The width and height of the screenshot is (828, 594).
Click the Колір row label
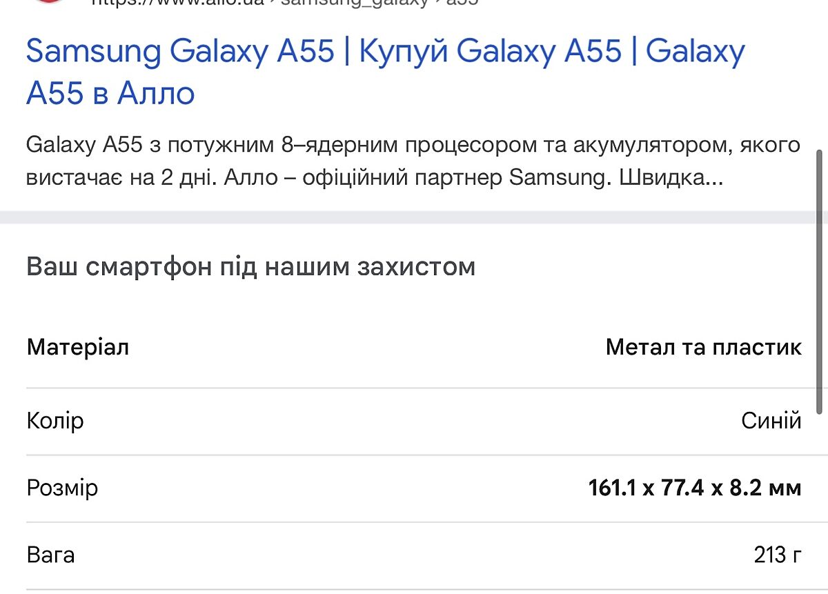[55, 420]
